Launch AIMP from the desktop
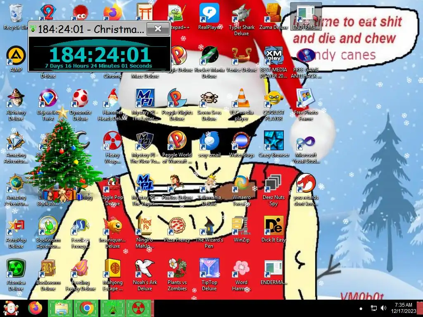 pyautogui.click(x=16, y=59)
